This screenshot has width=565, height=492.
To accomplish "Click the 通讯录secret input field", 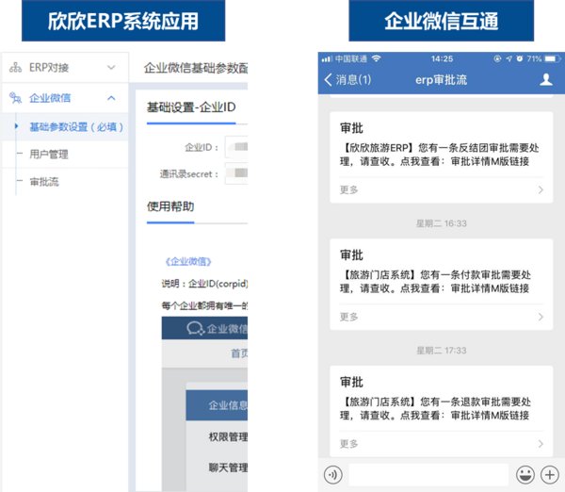I will click(x=236, y=173).
